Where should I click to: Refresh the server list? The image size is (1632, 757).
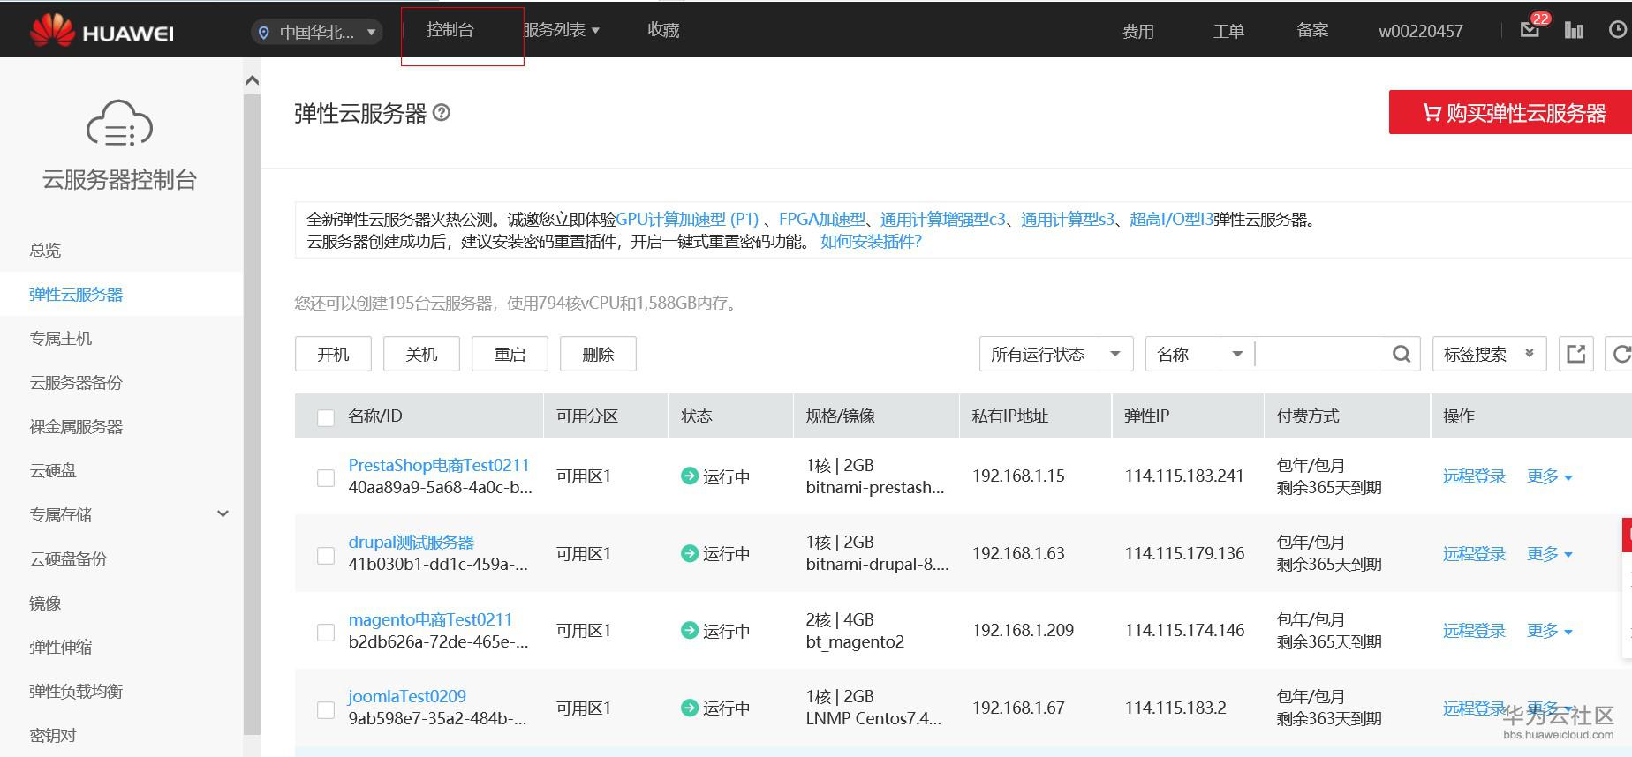1621,354
